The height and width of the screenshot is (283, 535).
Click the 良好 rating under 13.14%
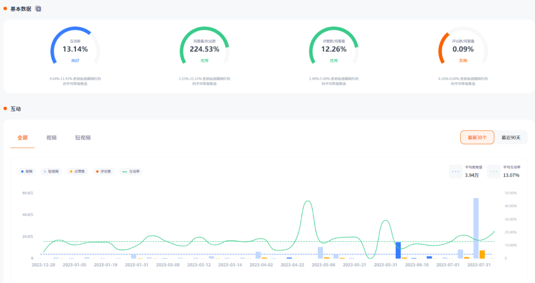click(x=75, y=61)
